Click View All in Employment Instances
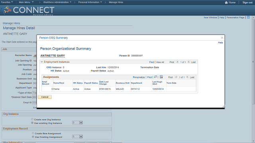 (x=160, y=62)
